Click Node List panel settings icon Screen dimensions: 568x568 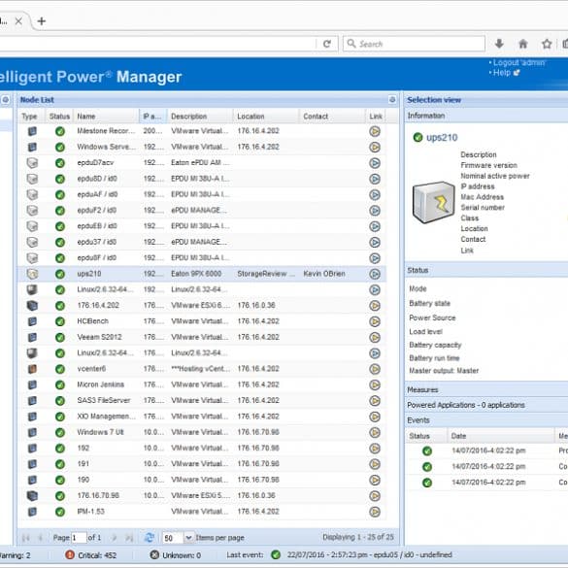tap(392, 100)
